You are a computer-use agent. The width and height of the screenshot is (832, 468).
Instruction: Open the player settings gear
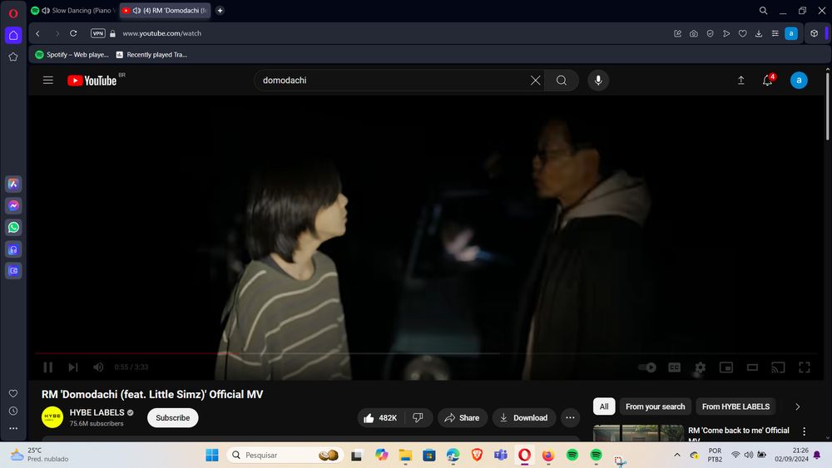701,367
